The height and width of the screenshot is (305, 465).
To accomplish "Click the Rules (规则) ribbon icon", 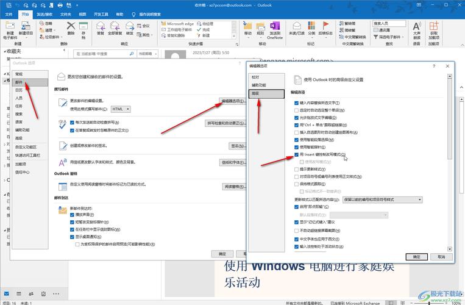I will pyautogui.click(x=260, y=26).
